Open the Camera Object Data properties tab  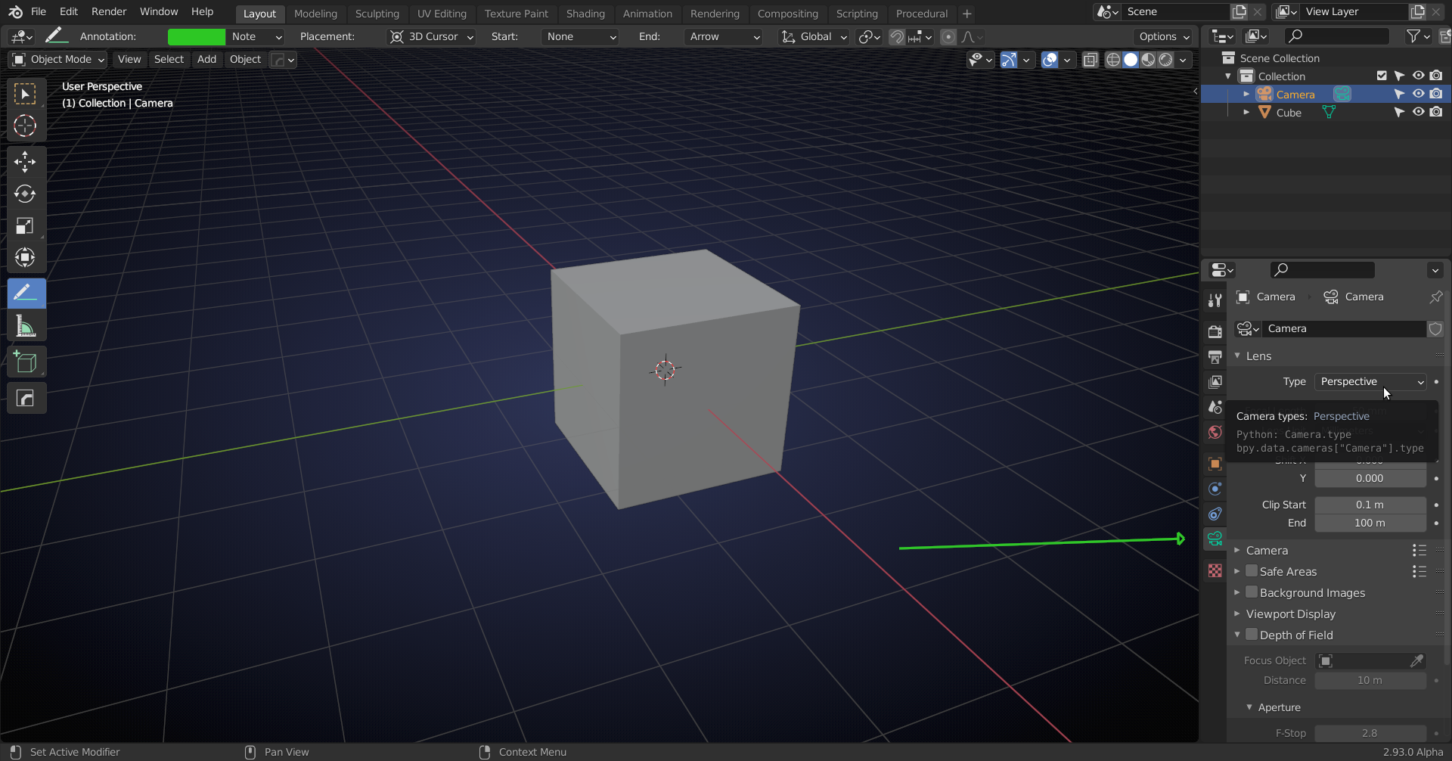1215,539
